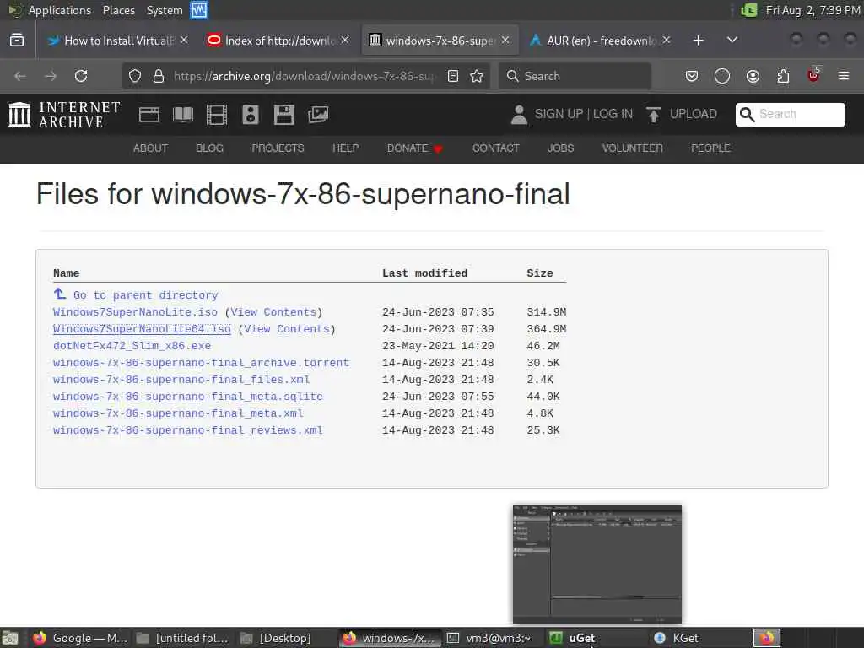Open the Places menu
The width and height of the screenshot is (864, 648).
(118, 10)
